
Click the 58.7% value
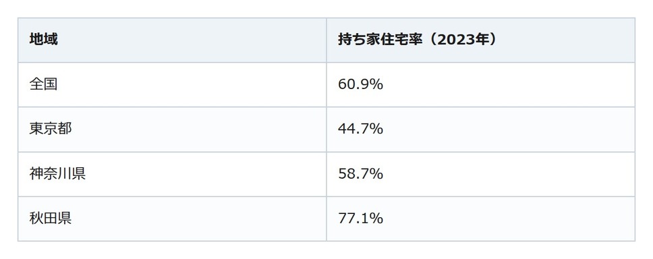tap(361, 174)
